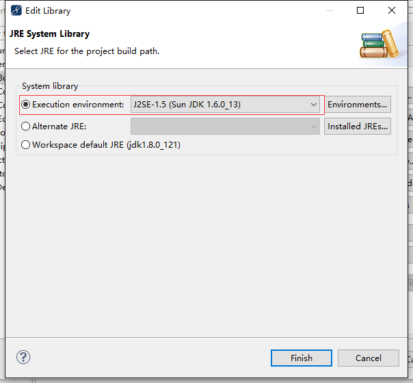Cancel the Edit Library dialog
This screenshot has height=383, width=413.
pyautogui.click(x=369, y=358)
